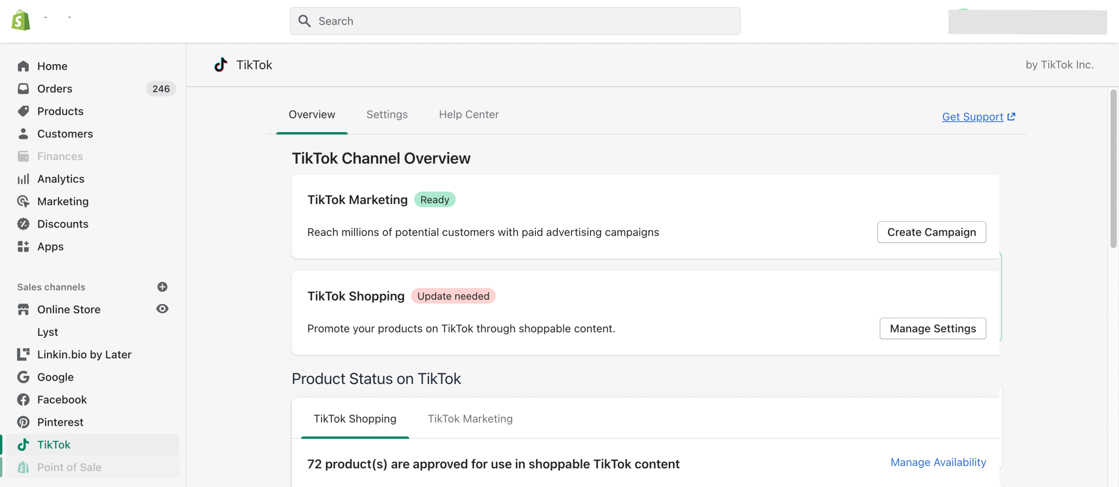Click the Marketing target icon
The image size is (1119, 487).
[23, 201]
